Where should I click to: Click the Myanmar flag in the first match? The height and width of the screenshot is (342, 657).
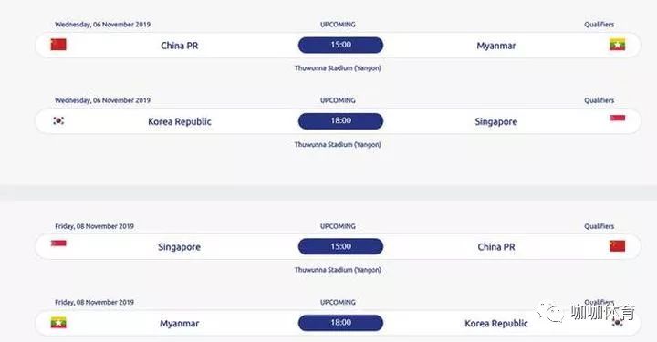tap(617, 45)
